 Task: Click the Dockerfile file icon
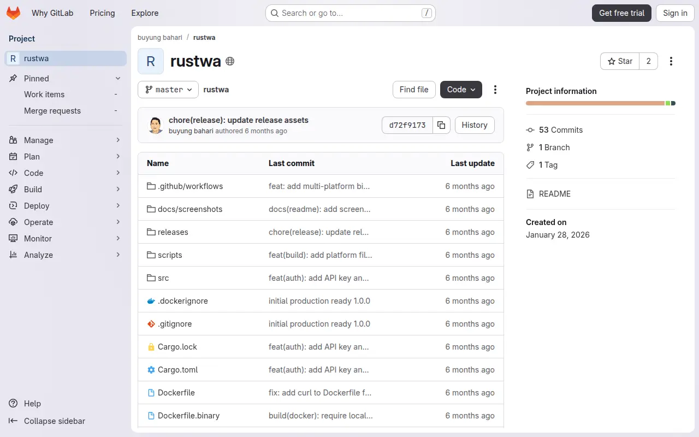click(x=151, y=393)
